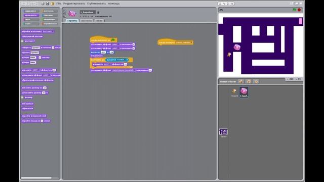The image size is (324, 182).
Task: Click the 'следующий костюм' block in the palette
Action: [32, 36]
